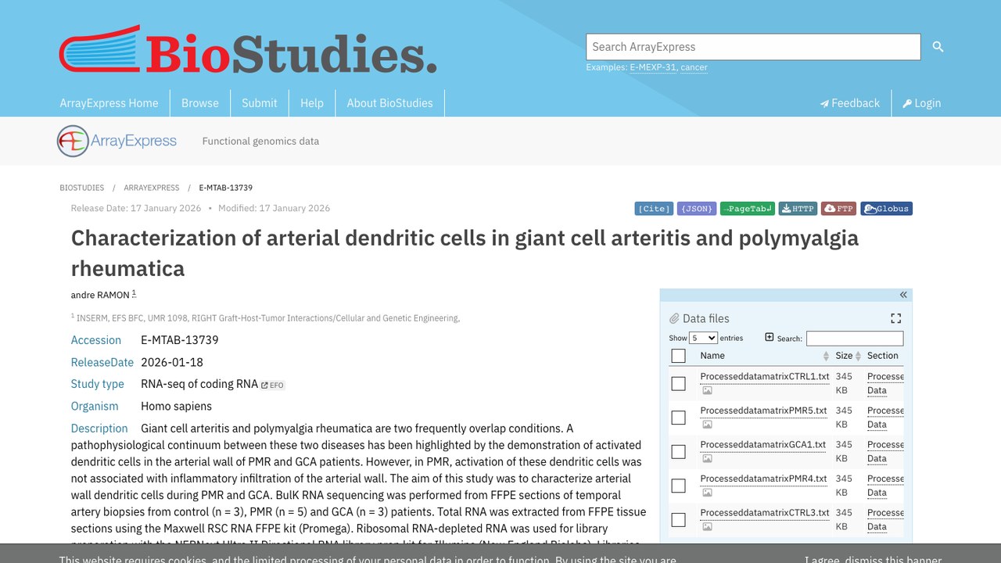
Task: Open the Browse menu
Action: (x=200, y=103)
